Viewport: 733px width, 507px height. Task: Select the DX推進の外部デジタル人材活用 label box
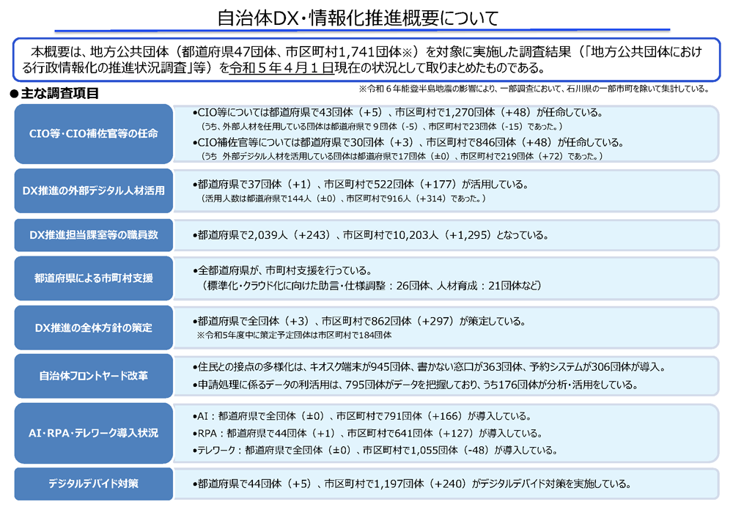tap(94, 190)
